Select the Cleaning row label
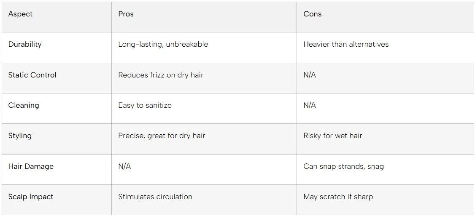The height and width of the screenshot is (216, 475). pos(24,105)
